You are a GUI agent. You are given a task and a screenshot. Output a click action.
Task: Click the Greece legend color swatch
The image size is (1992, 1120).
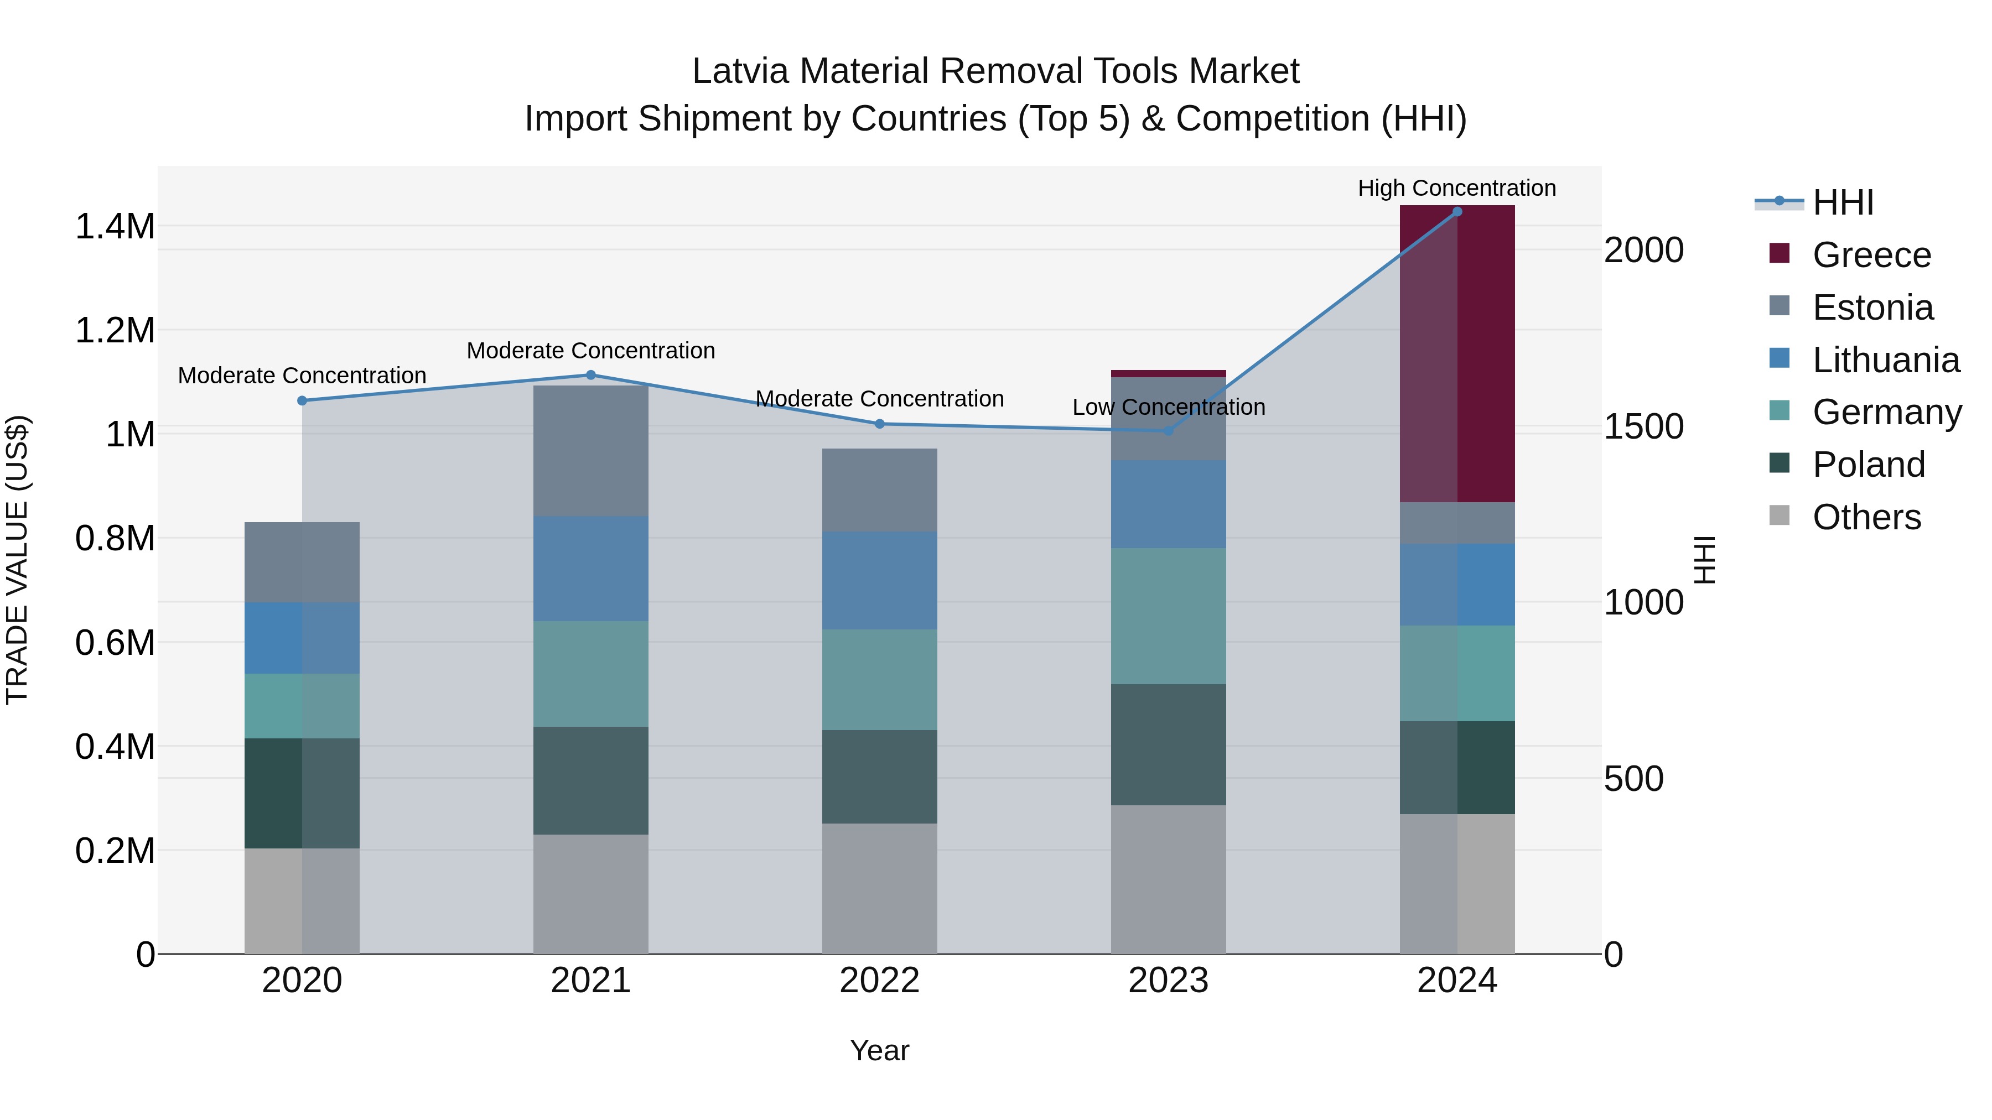tap(1780, 253)
